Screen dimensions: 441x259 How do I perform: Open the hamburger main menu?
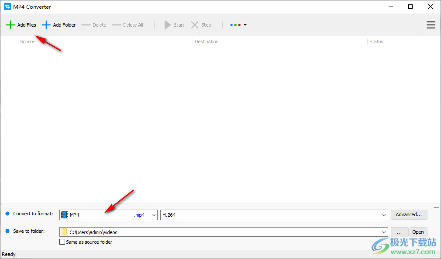(431, 25)
